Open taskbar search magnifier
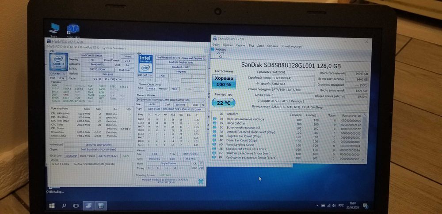 pyautogui.click(x=64, y=206)
